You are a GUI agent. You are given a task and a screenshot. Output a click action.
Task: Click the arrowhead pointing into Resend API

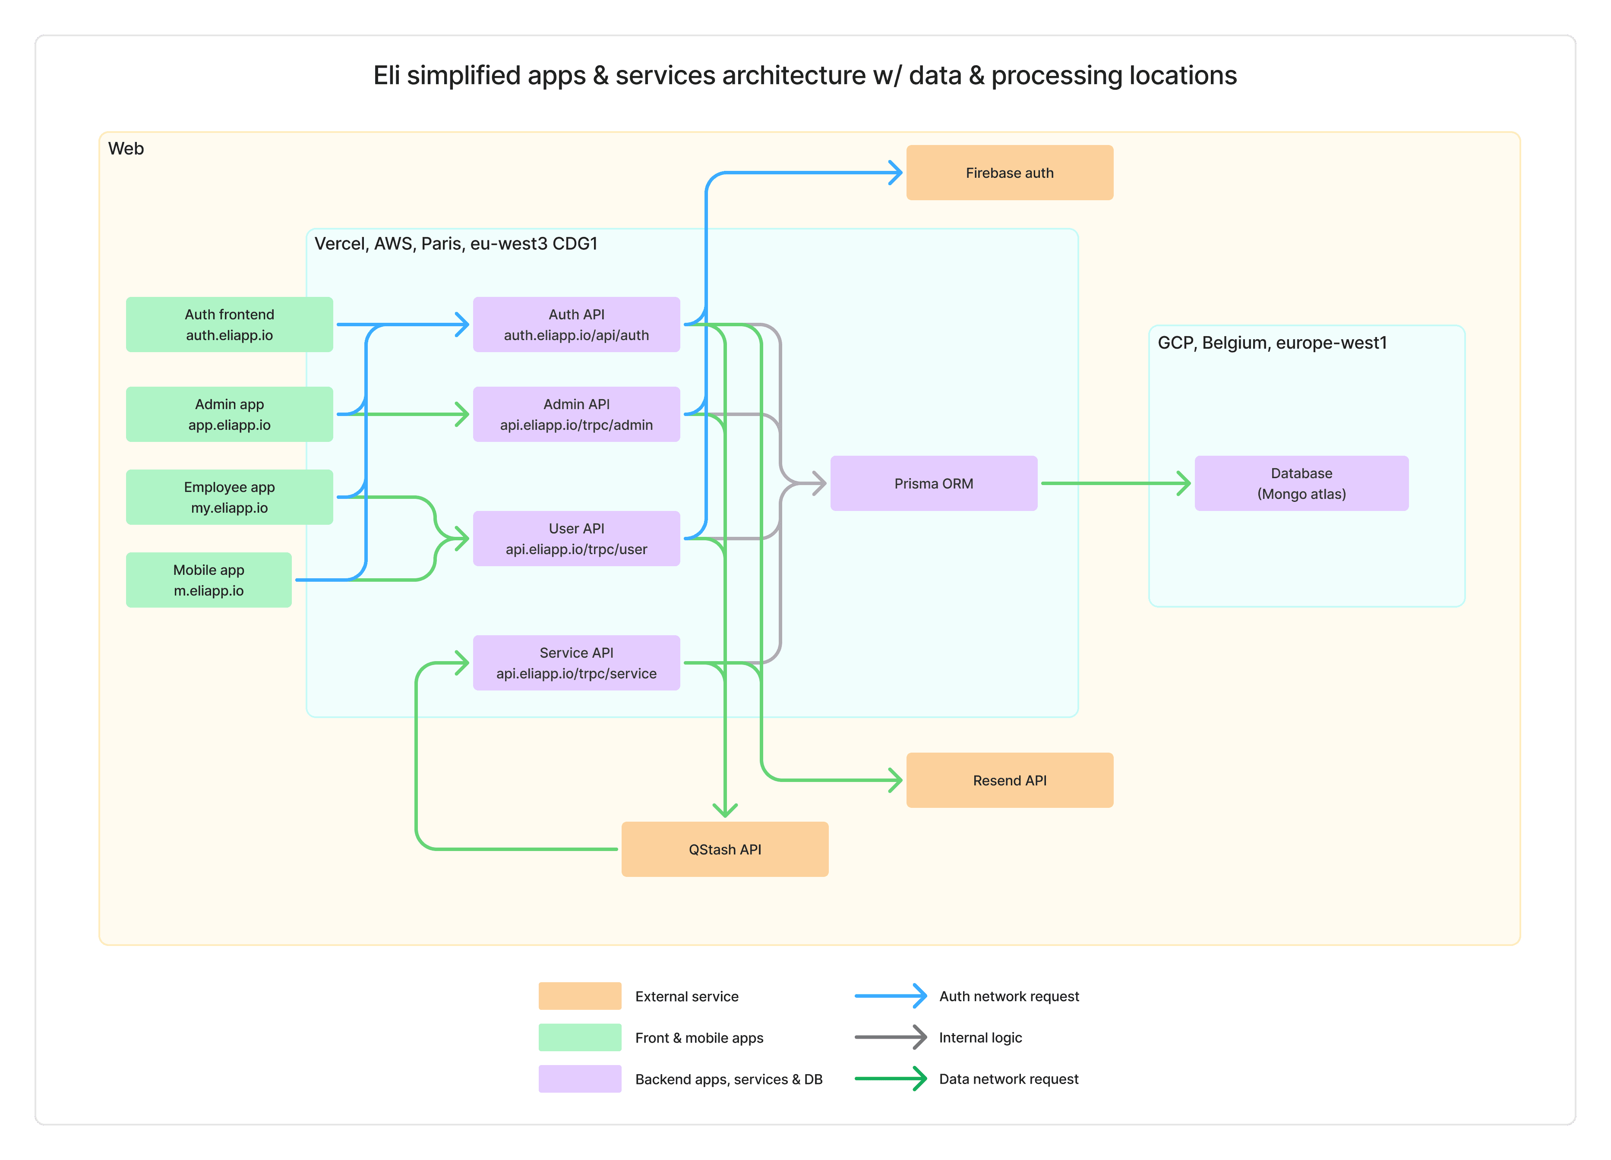pos(896,780)
